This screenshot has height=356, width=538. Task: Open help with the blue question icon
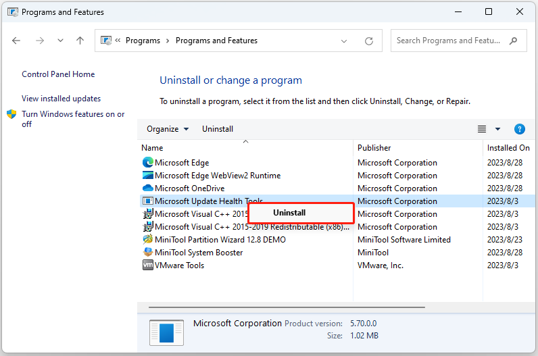(x=520, y=129)
